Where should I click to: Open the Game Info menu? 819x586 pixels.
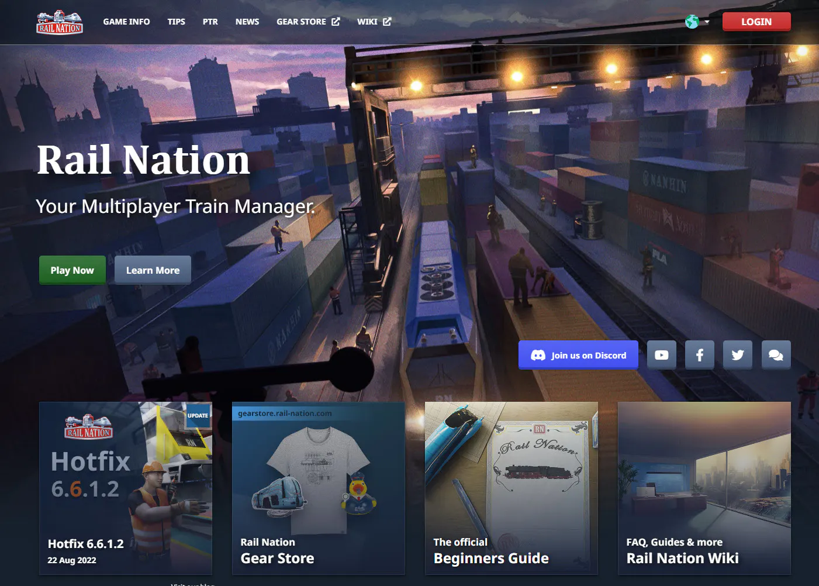click(x=126, y=22)
